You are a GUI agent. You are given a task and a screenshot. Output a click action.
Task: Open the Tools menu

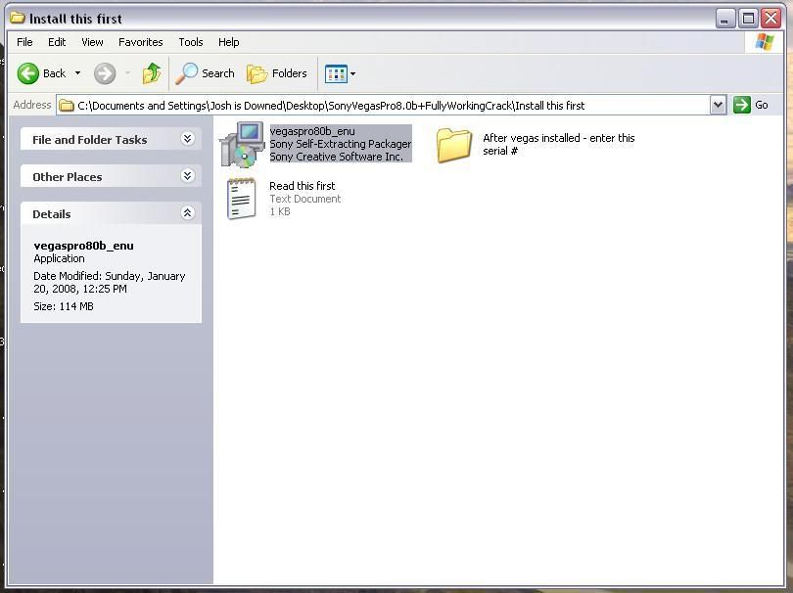coord(191,42)
